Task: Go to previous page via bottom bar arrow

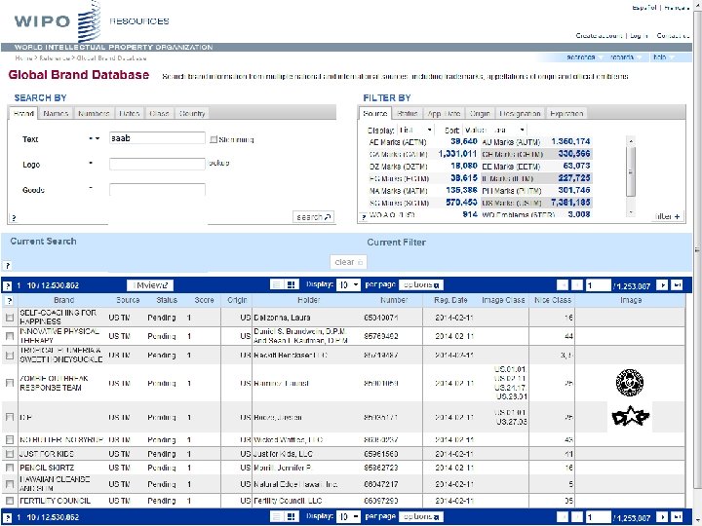Action: click(x=577, y=516)
